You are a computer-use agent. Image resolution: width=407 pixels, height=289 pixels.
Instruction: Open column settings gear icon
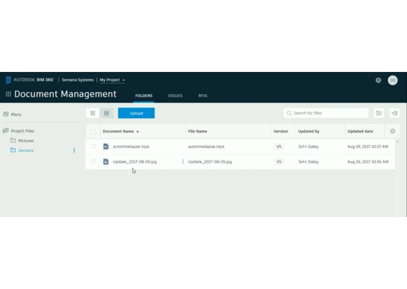pos(392,131)
